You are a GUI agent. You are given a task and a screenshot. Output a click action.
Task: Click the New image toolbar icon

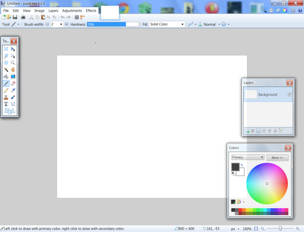(3, 17)
